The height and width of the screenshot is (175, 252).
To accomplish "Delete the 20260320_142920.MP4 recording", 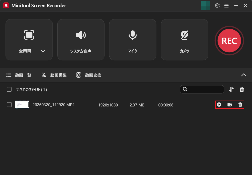I will point(240,105).
